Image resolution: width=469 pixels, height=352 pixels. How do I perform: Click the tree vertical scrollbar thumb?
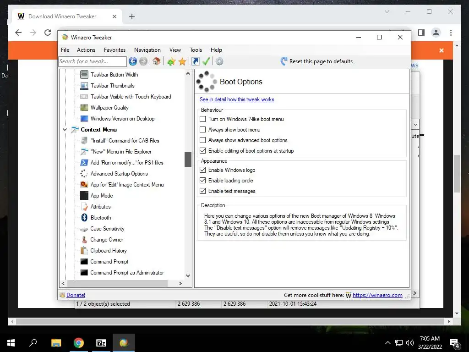tap(188, 159)
